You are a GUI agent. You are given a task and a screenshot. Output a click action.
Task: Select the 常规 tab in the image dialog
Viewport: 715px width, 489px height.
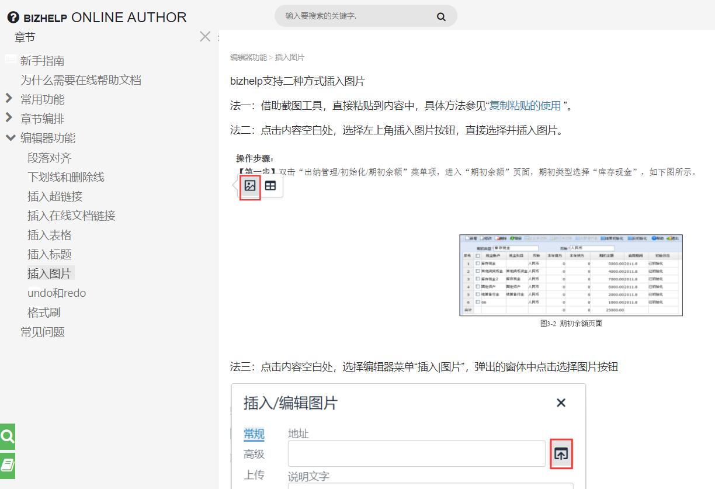tap(254, 434)
